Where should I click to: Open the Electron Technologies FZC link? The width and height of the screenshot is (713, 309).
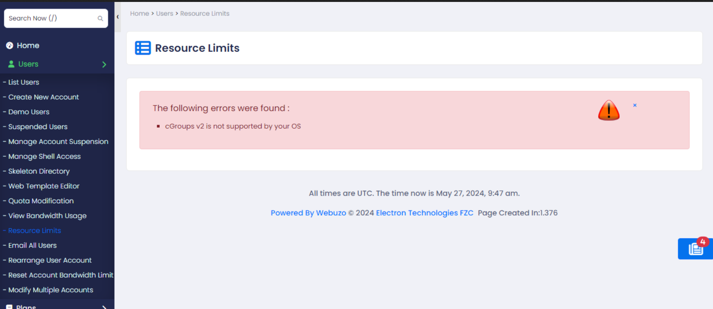(x=424, y=213)
